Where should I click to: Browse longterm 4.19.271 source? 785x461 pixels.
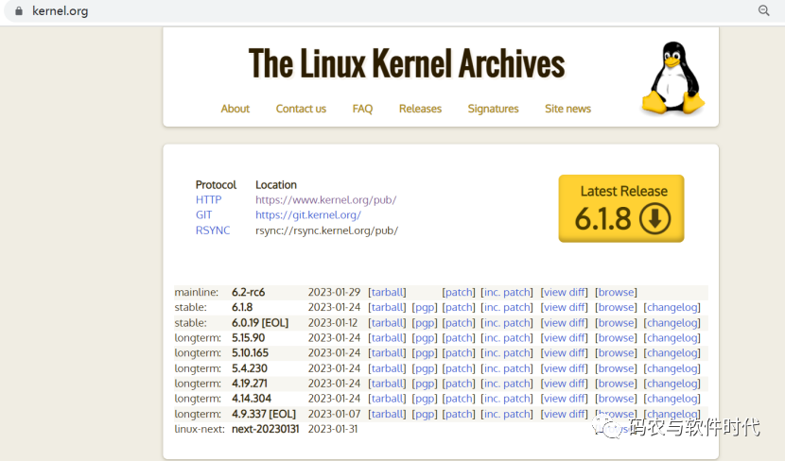[x=616, y=383]
